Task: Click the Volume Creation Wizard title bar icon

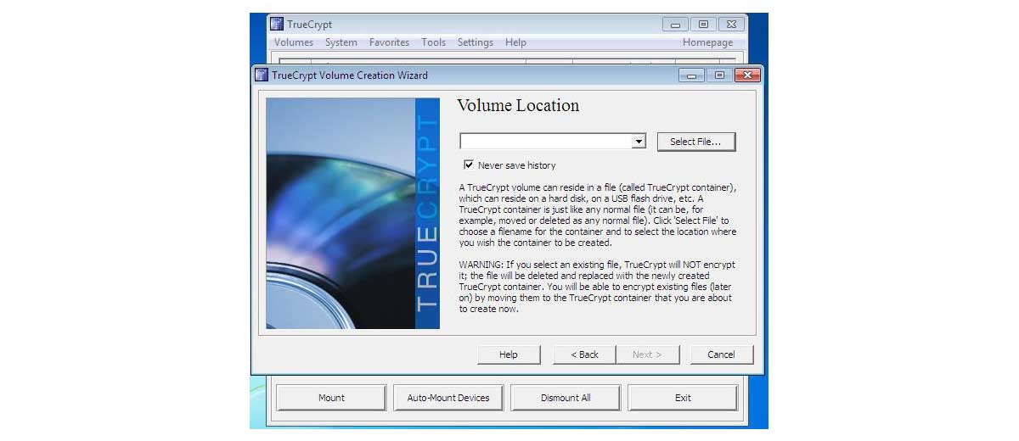Action: pos(262,75)
